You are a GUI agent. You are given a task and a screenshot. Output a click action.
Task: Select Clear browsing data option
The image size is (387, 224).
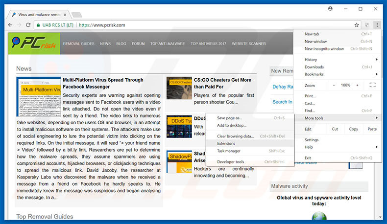235,136
